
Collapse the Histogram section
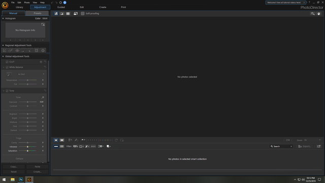[3, 18]
